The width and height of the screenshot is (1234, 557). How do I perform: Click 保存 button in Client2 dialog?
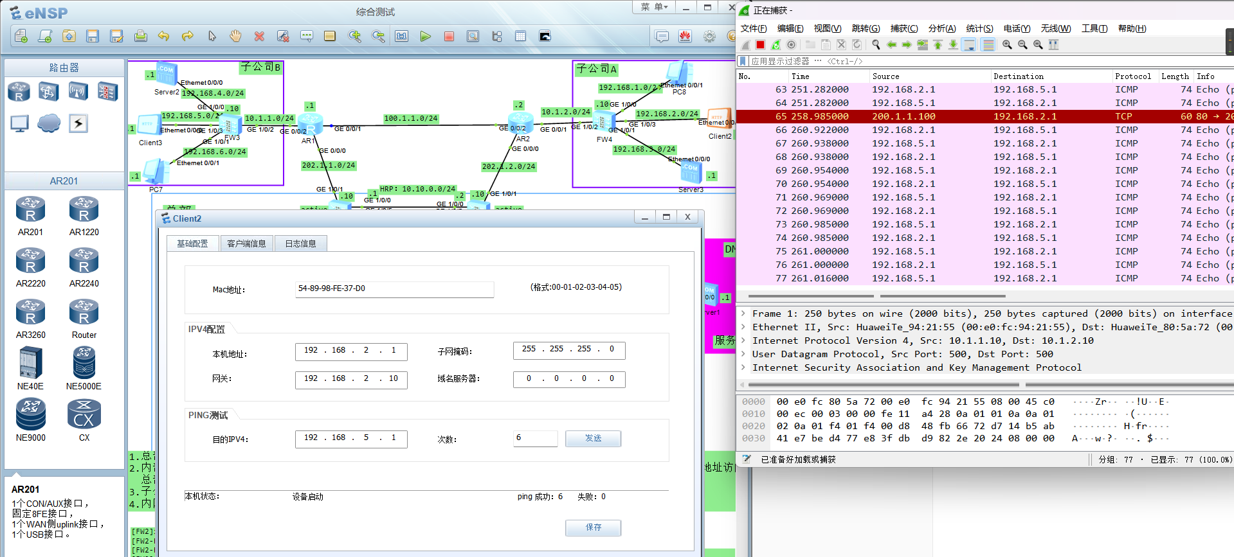(x=593, y=527)
